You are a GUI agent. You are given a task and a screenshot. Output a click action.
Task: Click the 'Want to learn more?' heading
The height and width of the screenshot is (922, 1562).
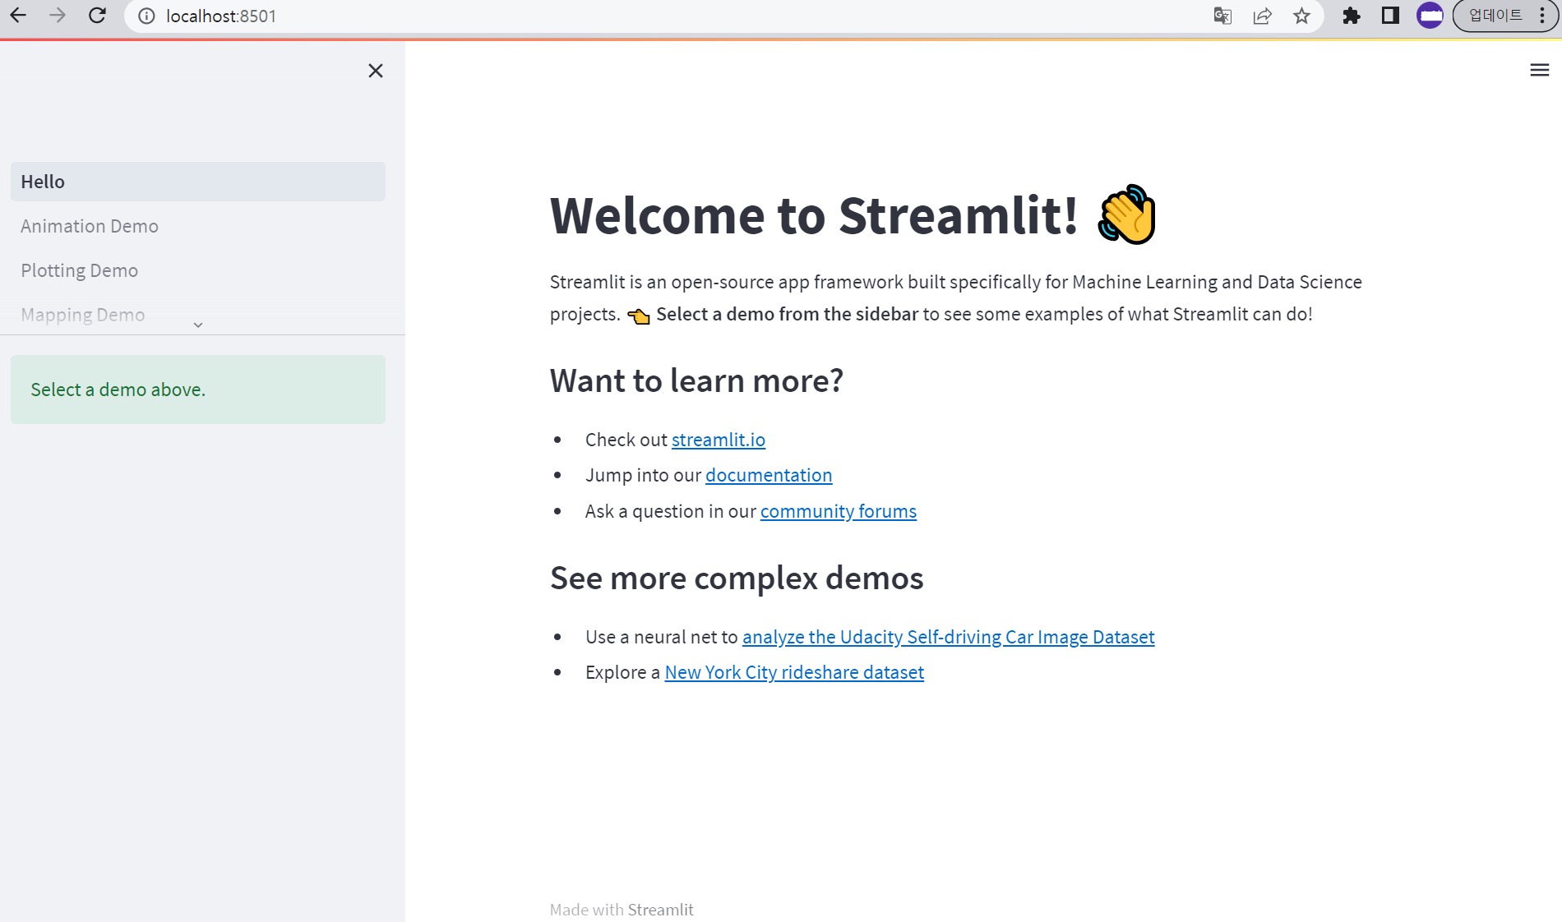coord(696,380)
